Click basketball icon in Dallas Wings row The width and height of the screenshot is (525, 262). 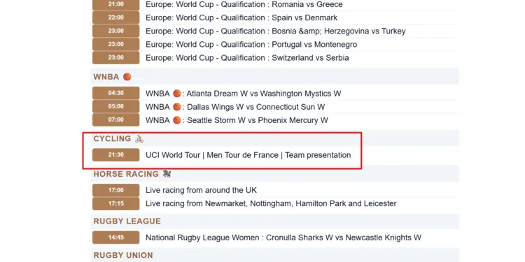pyautogui.click(x=177, y=107)
